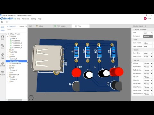
Task: Click the Background color swatch
Action: pos(148,36)
